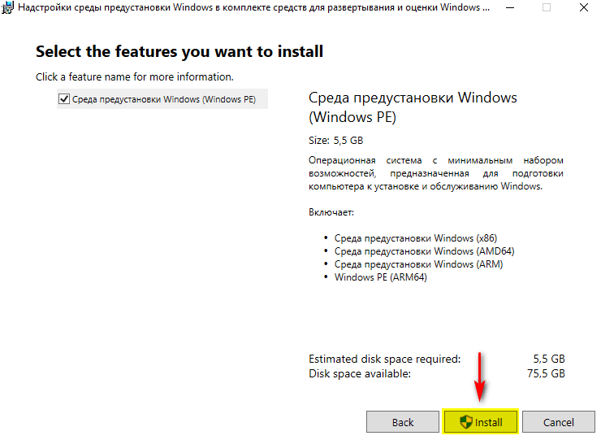Click the installer icon in the title bar
Image resolution: width=601 pixels, height=440 pixels.
pos(7,8)
